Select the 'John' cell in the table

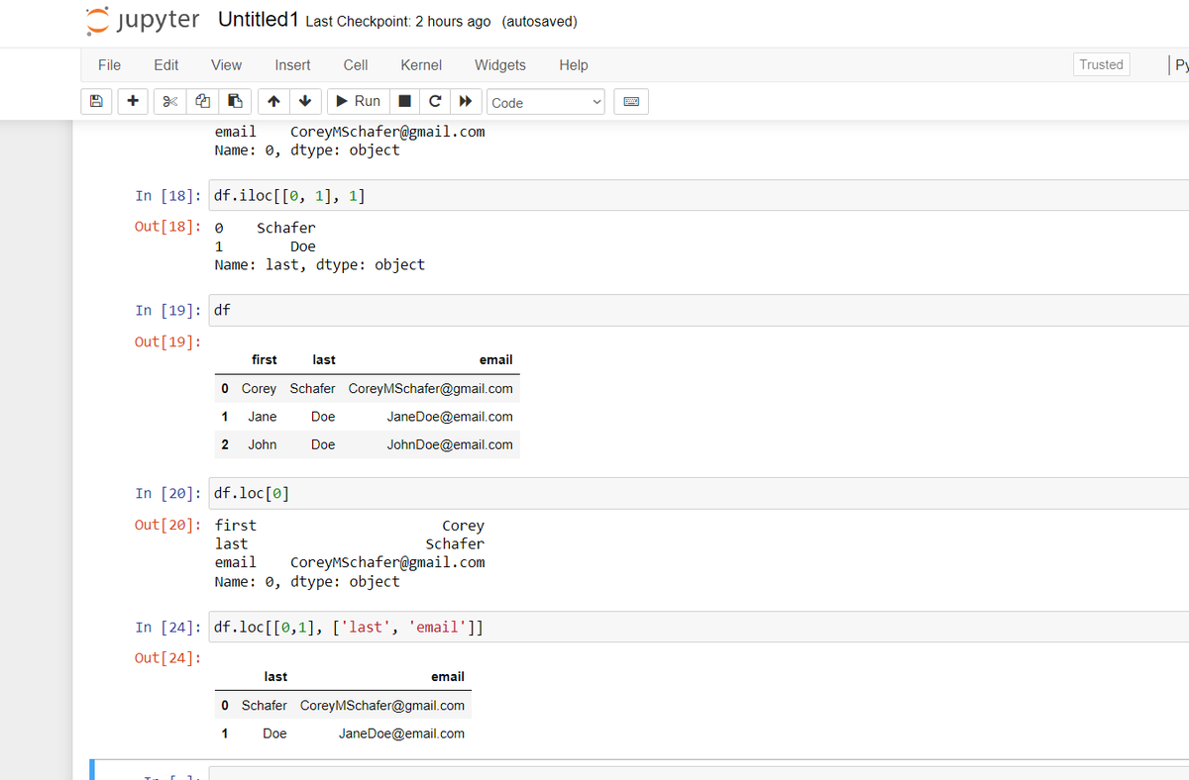tap(263, 444)
